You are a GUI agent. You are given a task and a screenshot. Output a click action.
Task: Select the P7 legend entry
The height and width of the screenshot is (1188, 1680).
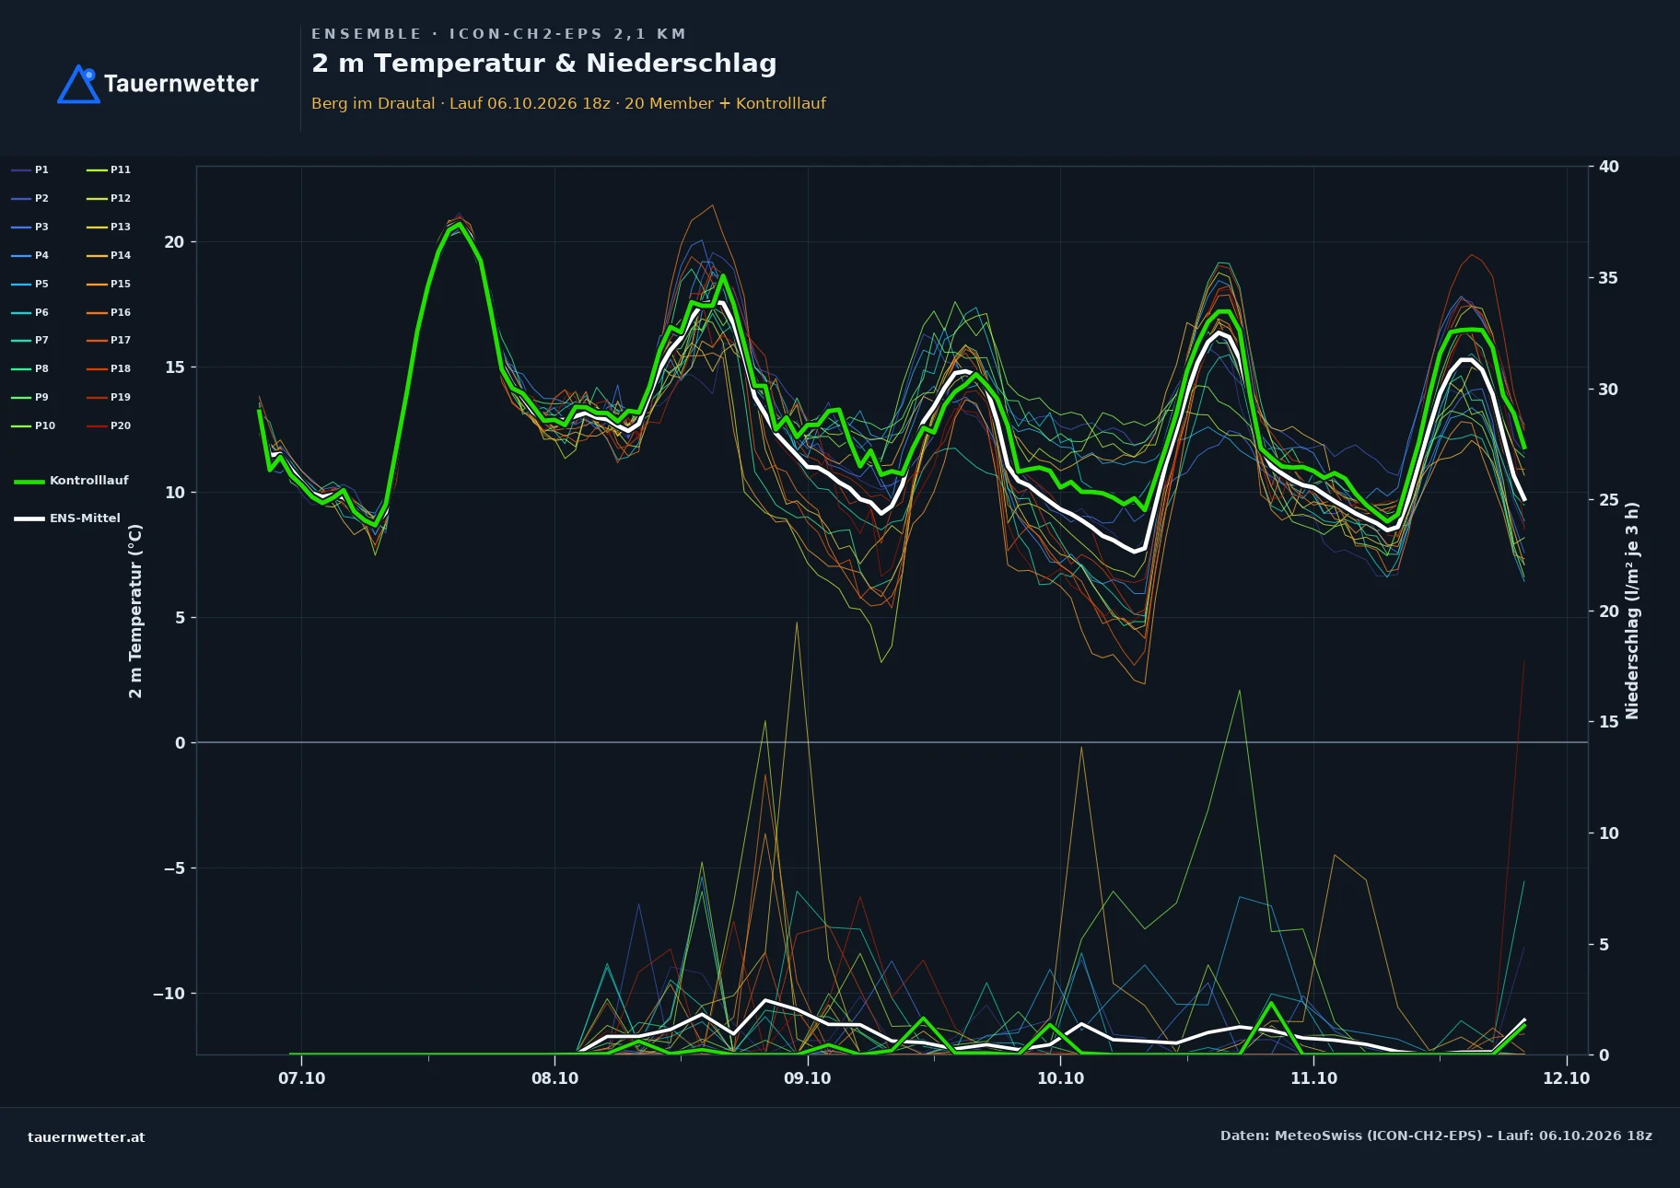click(x=30, y=340)
